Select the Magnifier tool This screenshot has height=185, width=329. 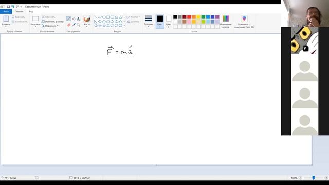click(79, 25)
